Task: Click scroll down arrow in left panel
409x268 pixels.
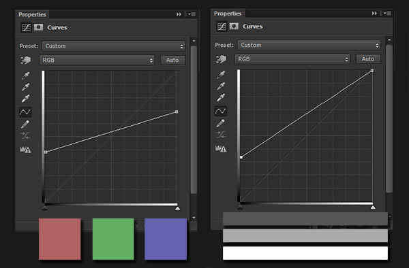Action: pyautogui.click(x=194, y=218)
